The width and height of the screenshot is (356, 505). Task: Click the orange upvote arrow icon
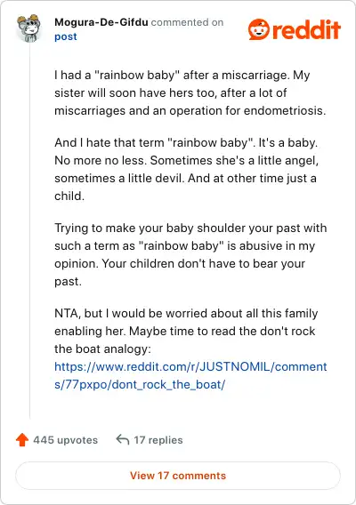22,440
